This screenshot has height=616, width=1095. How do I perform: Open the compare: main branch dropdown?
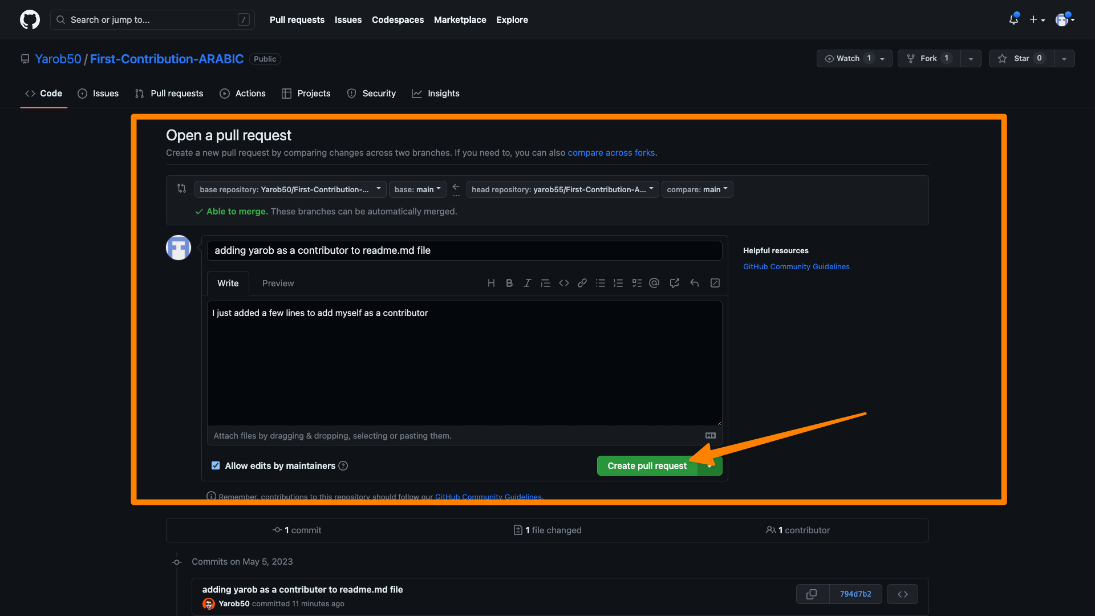pos(697,189)
